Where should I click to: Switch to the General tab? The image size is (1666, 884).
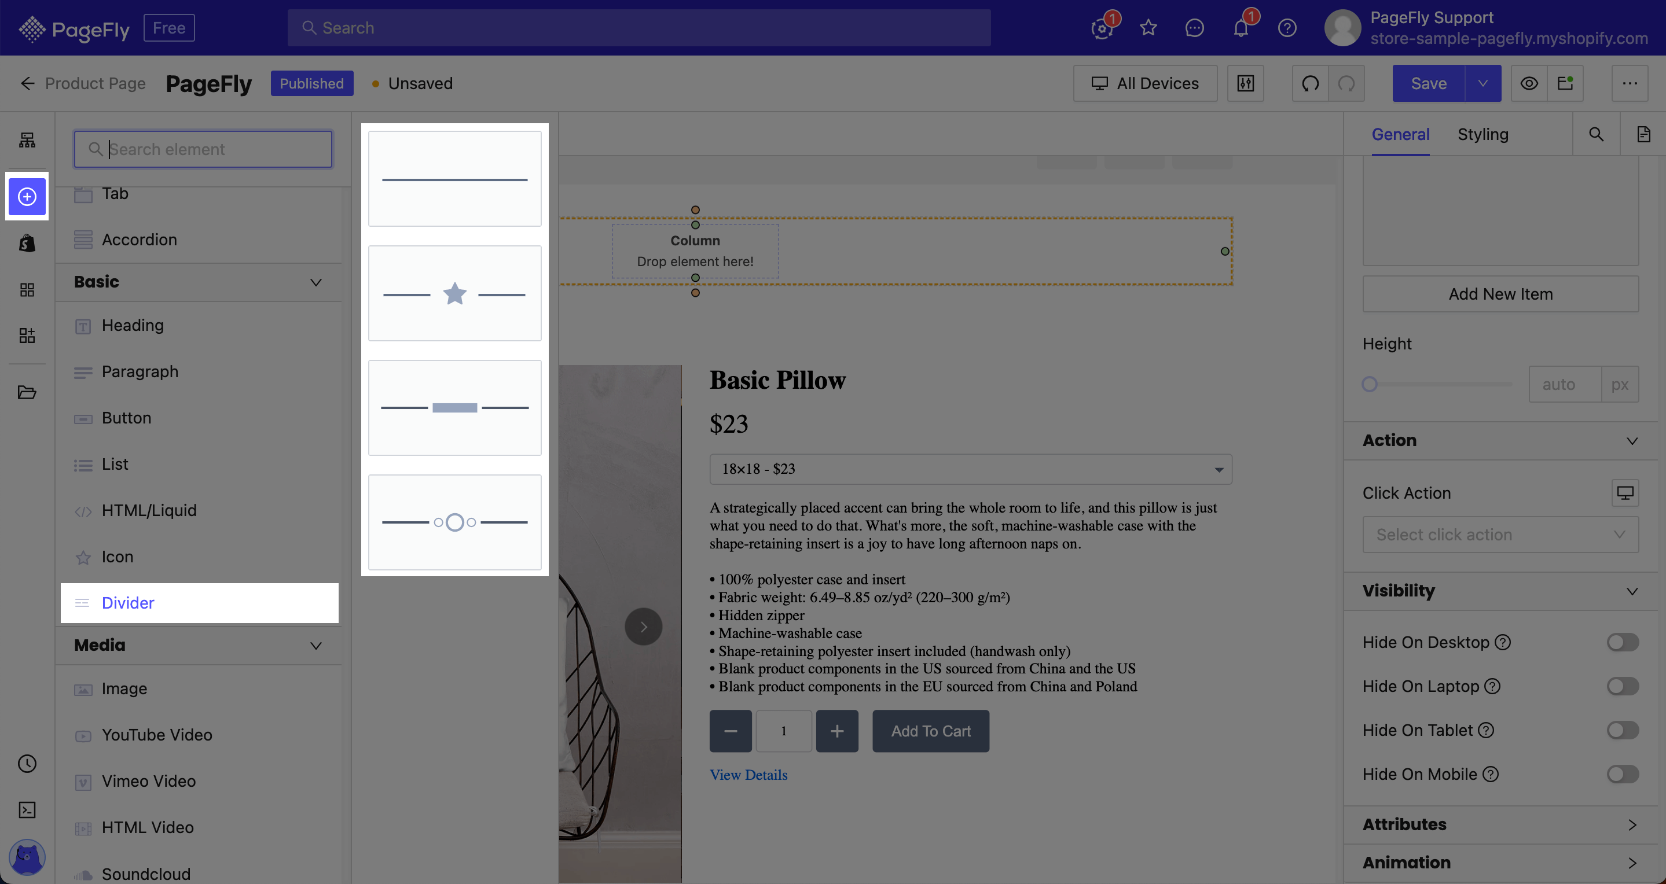[1400, 134]
